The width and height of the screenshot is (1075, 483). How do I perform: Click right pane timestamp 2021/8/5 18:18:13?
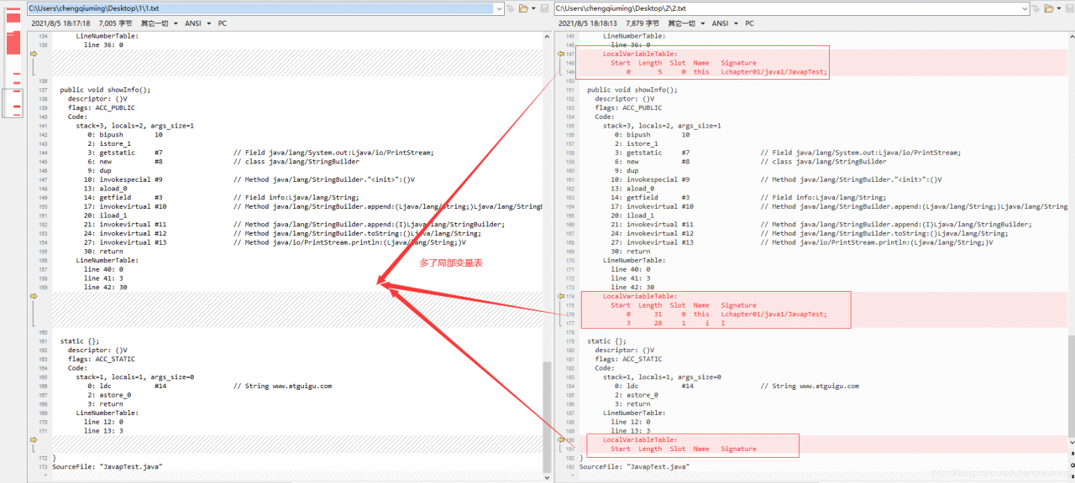point(587,23)
